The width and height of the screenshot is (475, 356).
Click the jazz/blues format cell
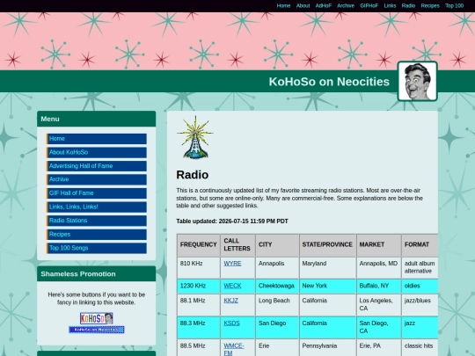click(420, 305)
